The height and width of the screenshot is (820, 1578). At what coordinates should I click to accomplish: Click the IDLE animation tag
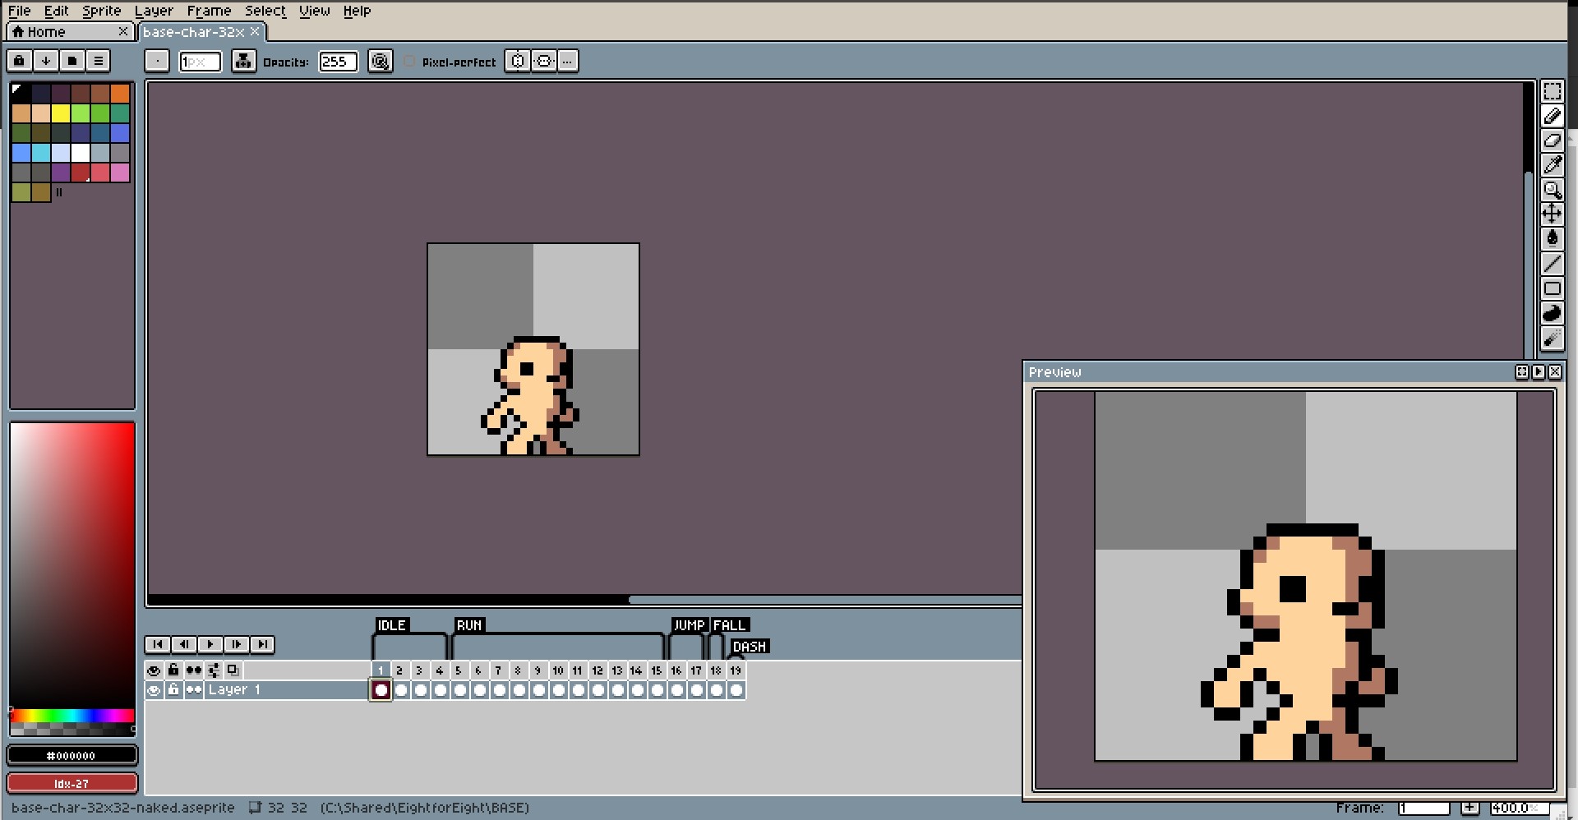(x=391, y=625)
